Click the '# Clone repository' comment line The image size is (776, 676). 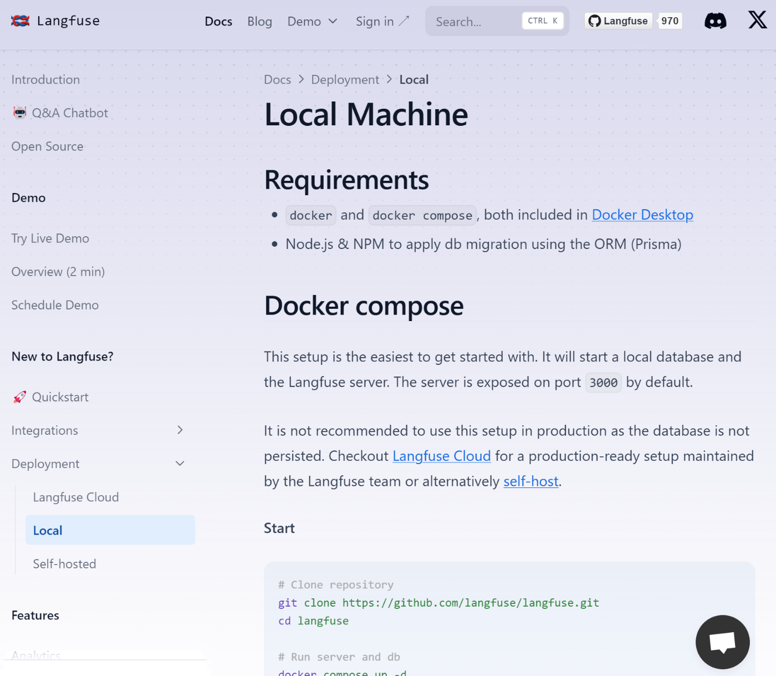click(x=336, y=584)
